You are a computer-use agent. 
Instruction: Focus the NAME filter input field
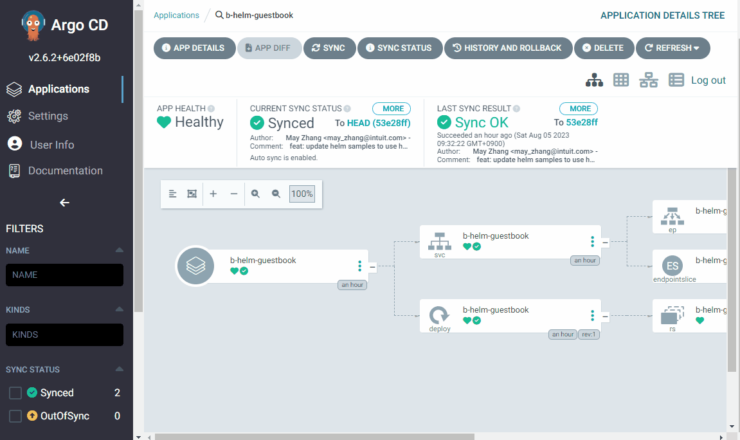[64, 275]
